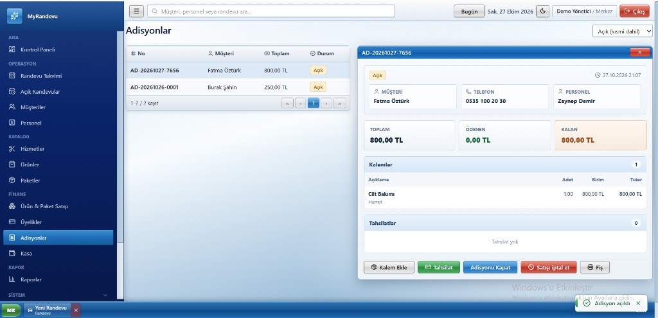Screen dimensions: 658x318
Task: Click the Cilt Bakımı item row
Action: [x=505, y=198]
